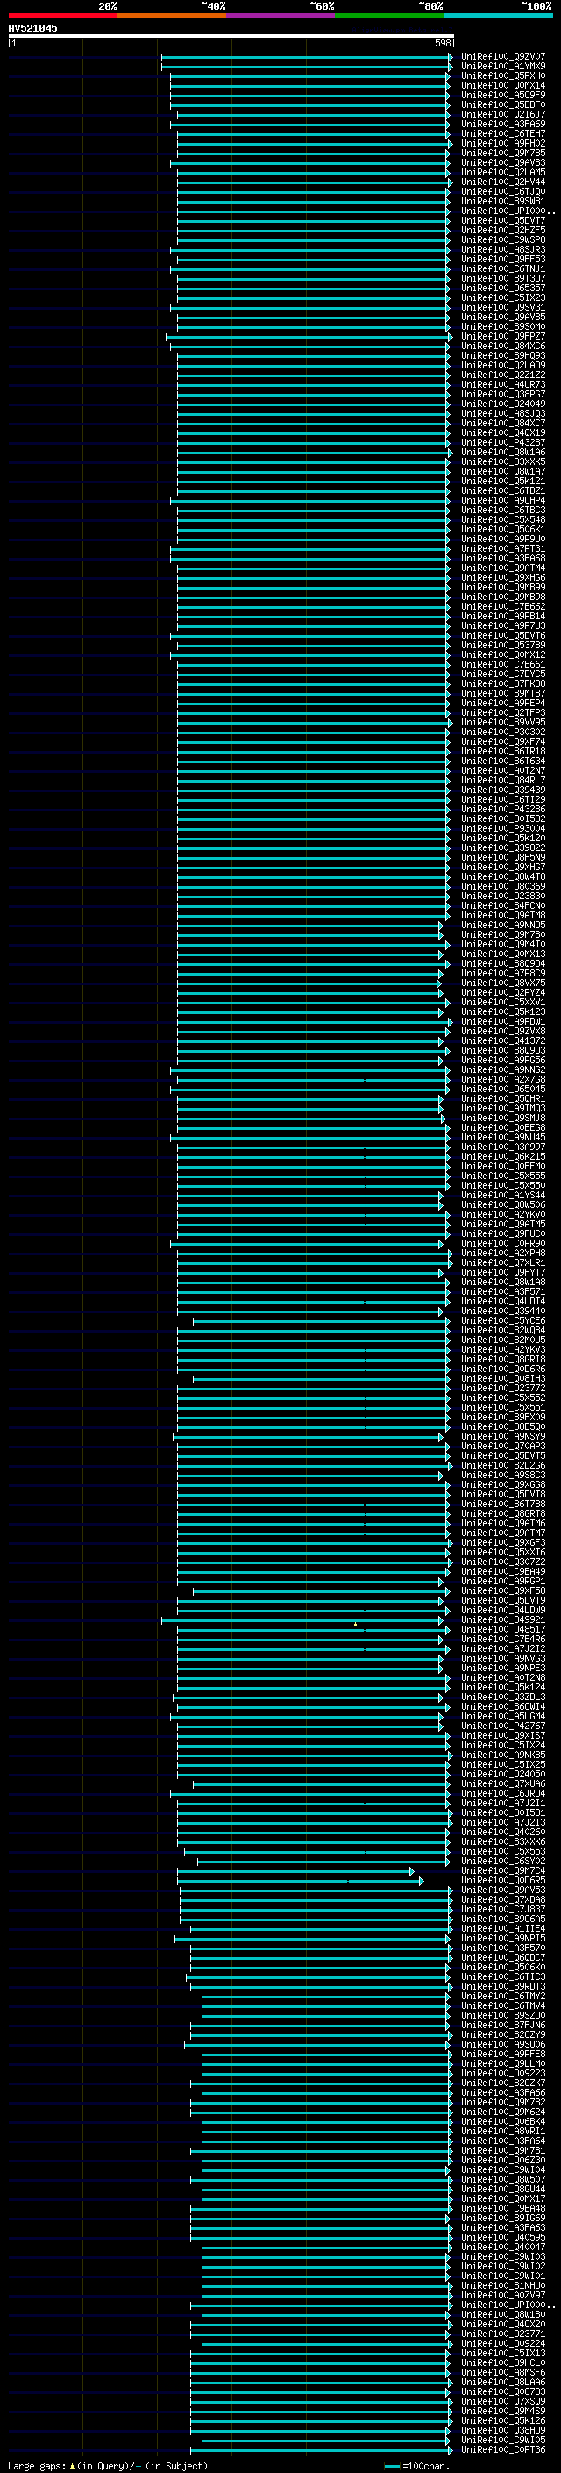Image resolution: width=561 pixels, height=2473 pixels.
Task: Select the UniRef100_C5YCE6 label
Action: click(503, 1321)
